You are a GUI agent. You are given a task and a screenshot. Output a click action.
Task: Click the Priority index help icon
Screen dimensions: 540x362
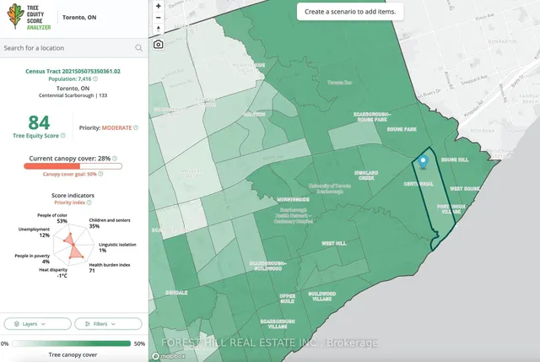point(98,203)
